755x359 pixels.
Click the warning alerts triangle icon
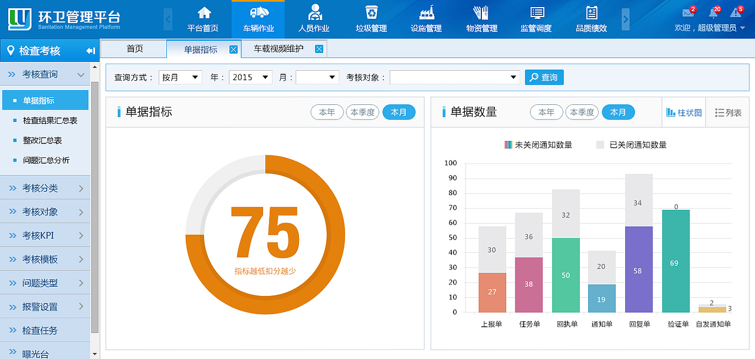(736, 12)
